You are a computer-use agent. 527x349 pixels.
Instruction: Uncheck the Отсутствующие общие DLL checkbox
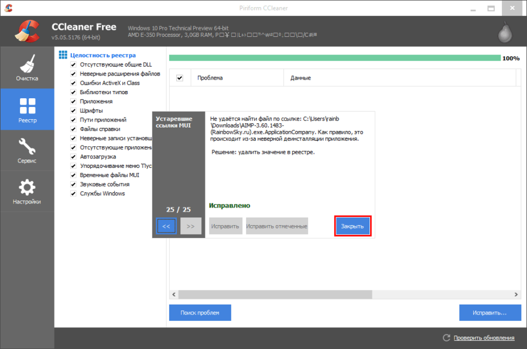coord(73,64)
